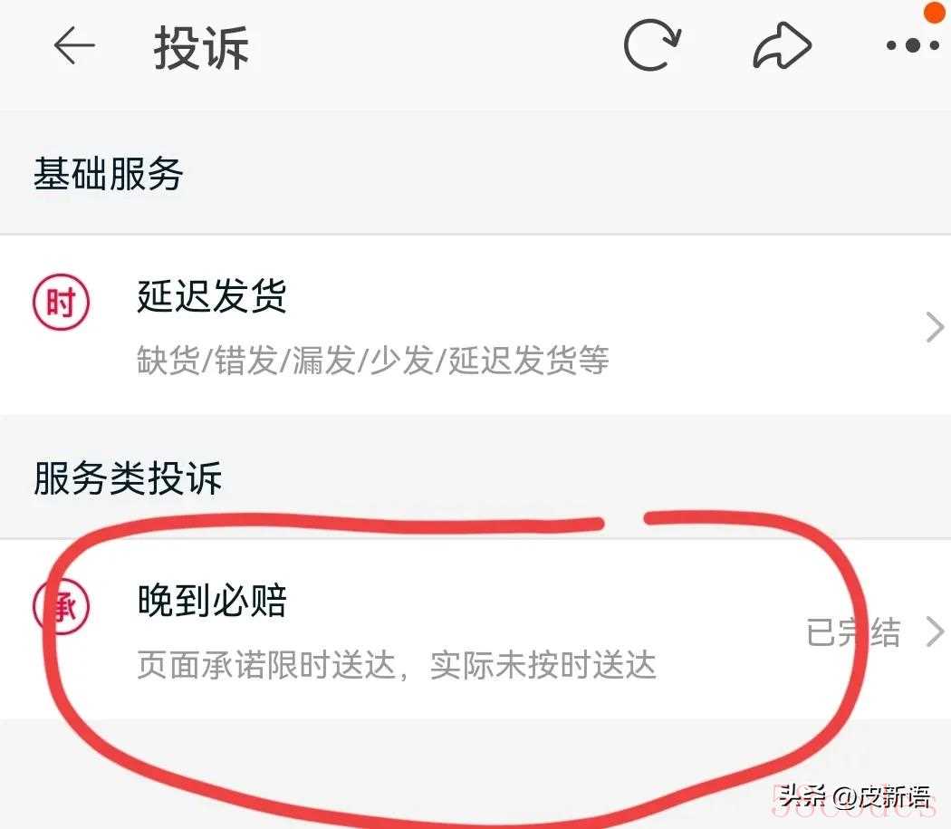Click description 缺货/错发/漏发/少发/延迟发货等

pyautogui.click(x=373, y=360)
